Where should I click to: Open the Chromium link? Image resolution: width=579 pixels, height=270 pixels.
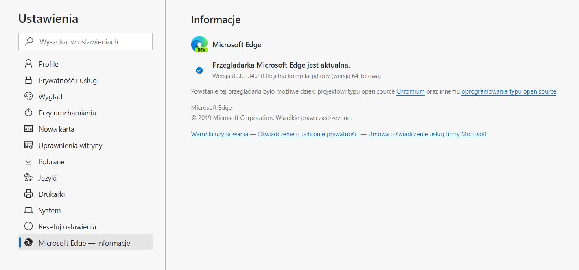coord(411,91)
